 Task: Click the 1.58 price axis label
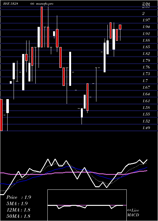146,108
